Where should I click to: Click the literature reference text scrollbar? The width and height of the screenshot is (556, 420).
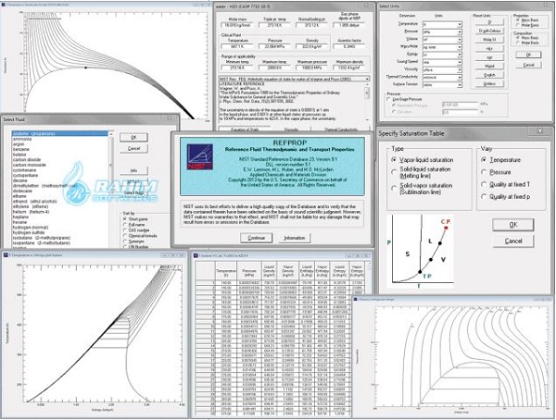pos(367,103)
